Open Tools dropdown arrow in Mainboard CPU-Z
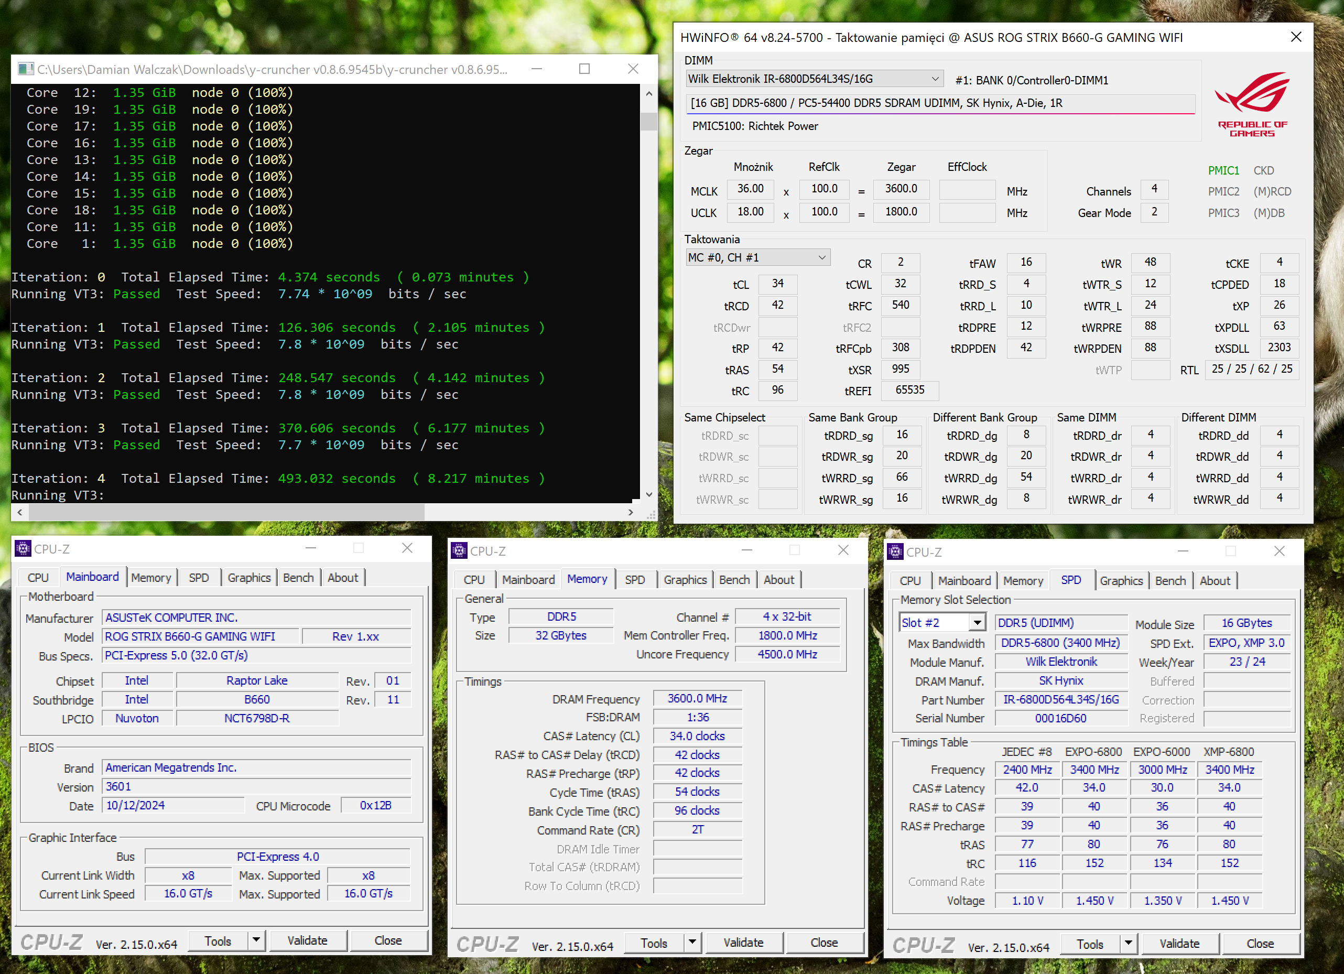 256,940
